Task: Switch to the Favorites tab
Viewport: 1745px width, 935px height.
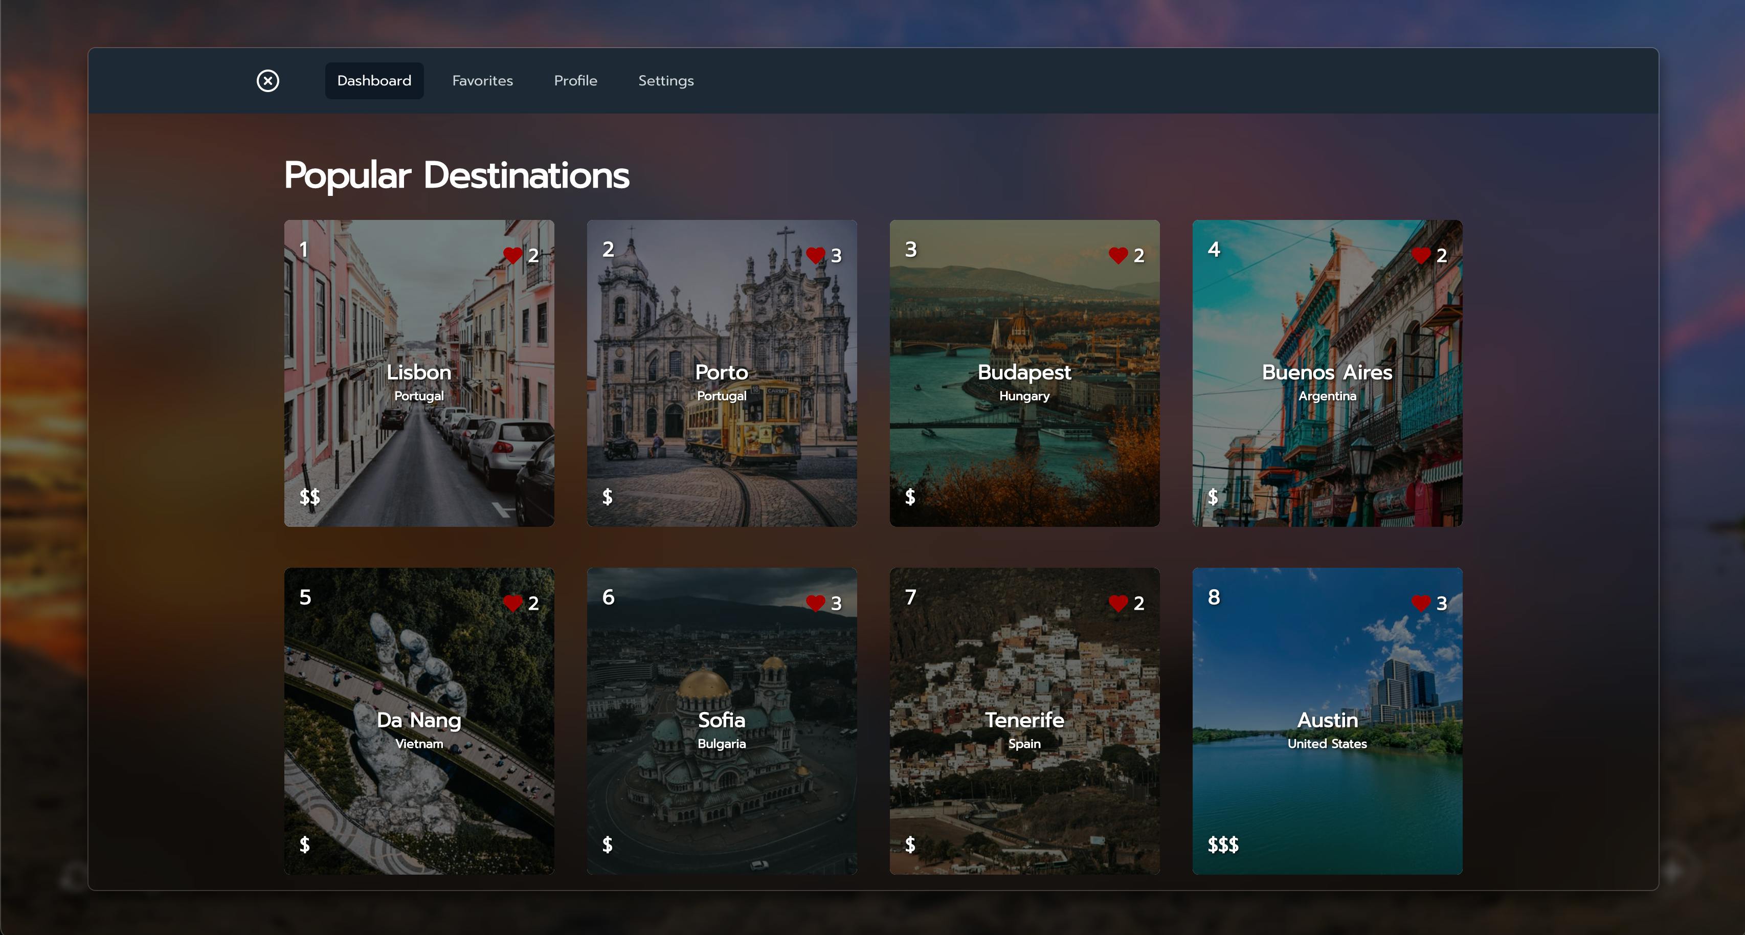Action: click(482, 81)
